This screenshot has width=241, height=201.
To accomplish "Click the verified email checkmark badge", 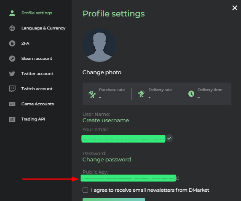I will [169, 138].
